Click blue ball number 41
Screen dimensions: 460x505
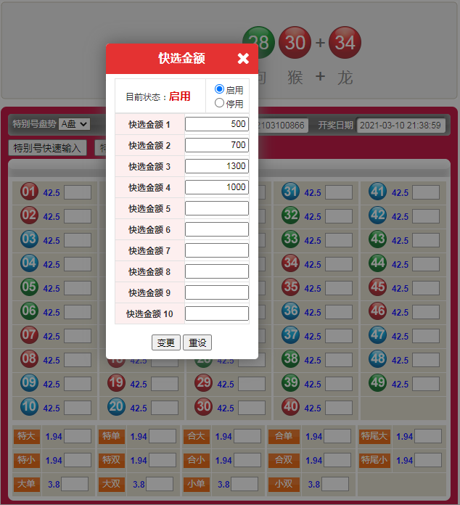click(377, 192)
